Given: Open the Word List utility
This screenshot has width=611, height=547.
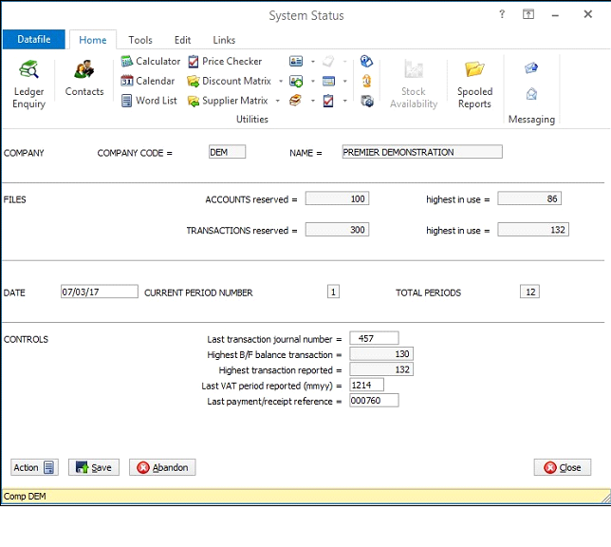Looking at the screenshot, I should [149, 101].
